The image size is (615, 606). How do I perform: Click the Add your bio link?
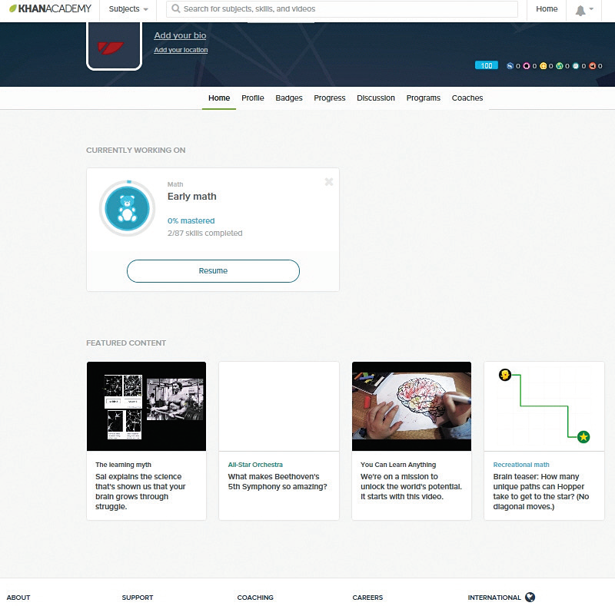pyautogui.click(x=180, y=35)
